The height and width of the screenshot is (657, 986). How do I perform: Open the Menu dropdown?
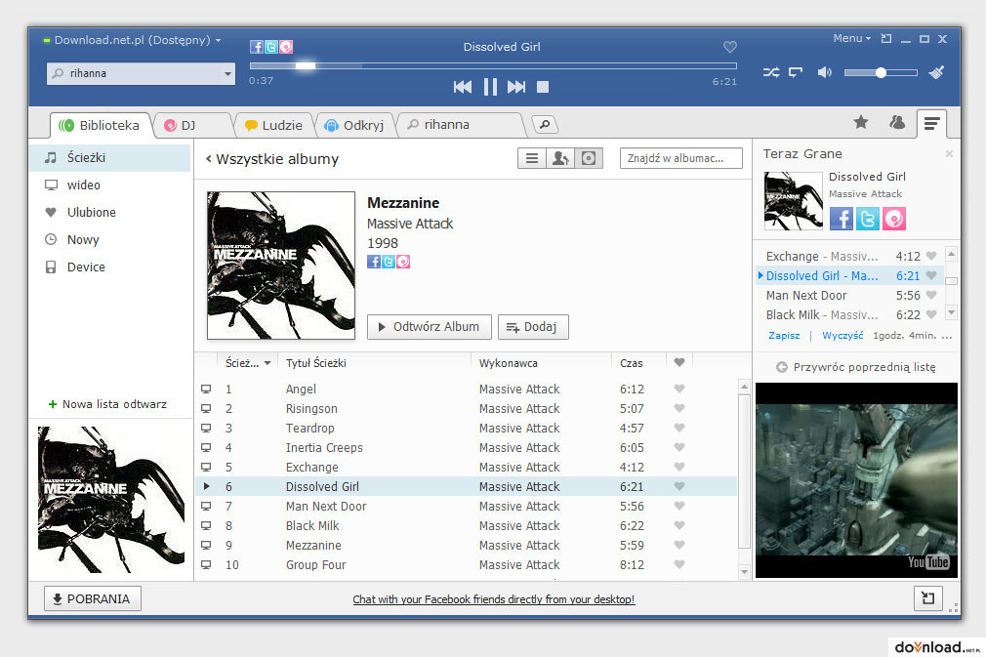pos(851,38)
